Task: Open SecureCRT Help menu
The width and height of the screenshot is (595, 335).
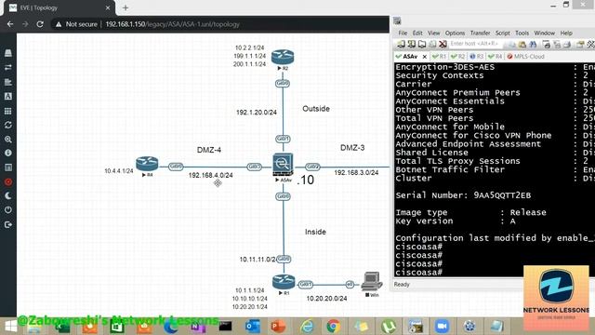Action: point(566,33)
